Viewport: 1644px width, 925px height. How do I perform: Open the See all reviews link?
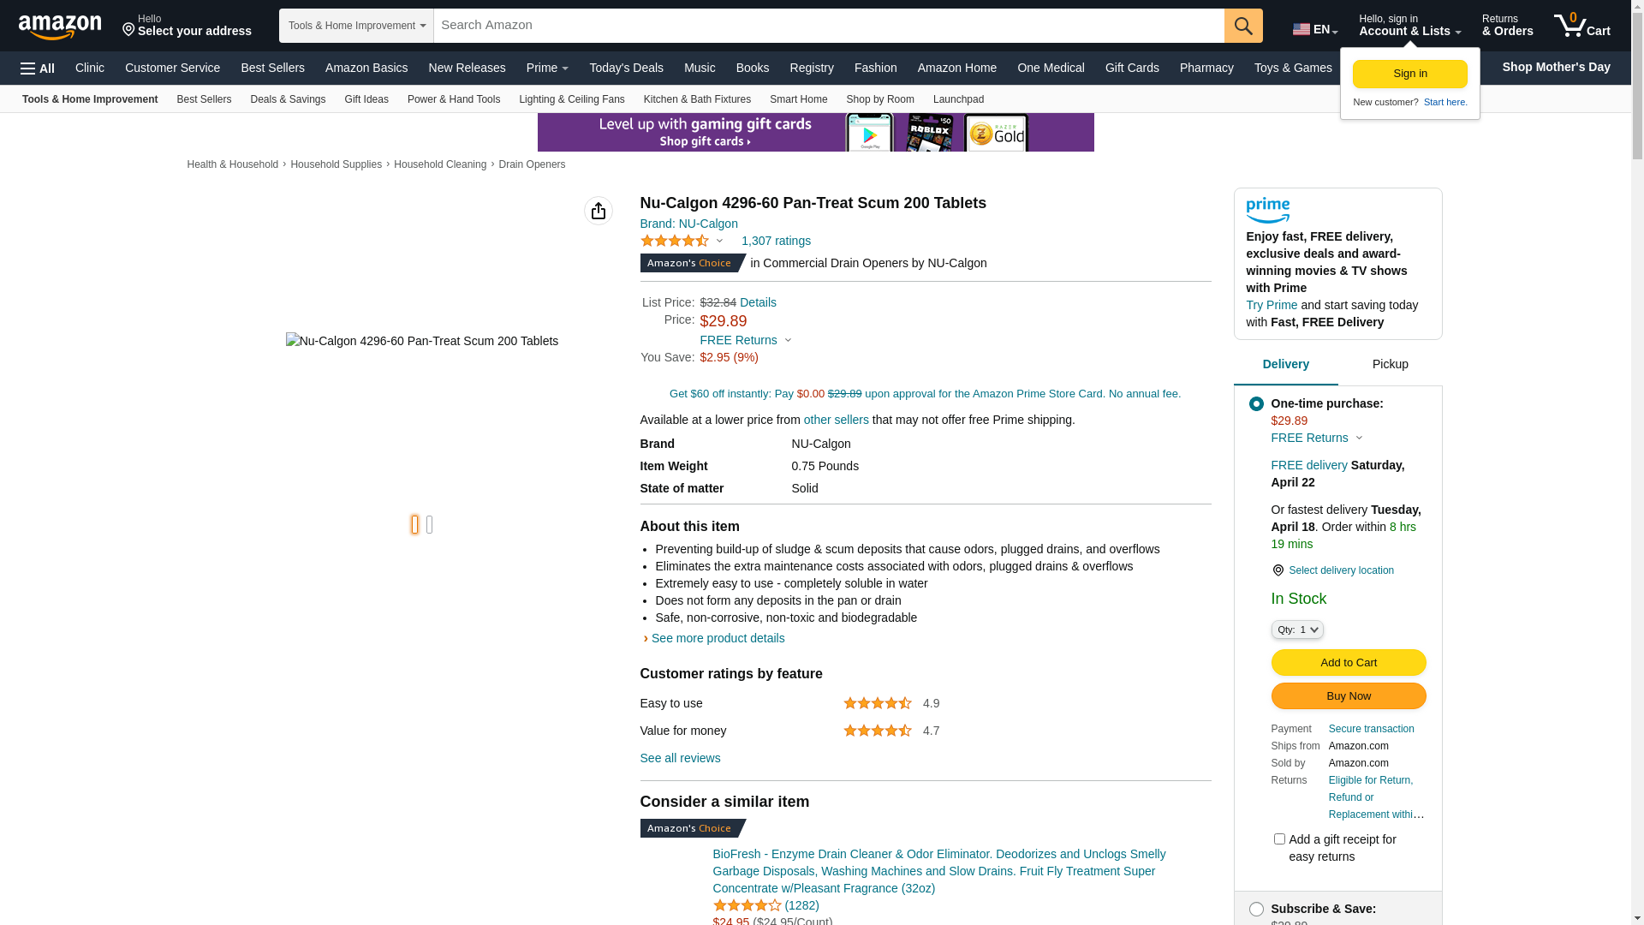(x=680, y=758)
